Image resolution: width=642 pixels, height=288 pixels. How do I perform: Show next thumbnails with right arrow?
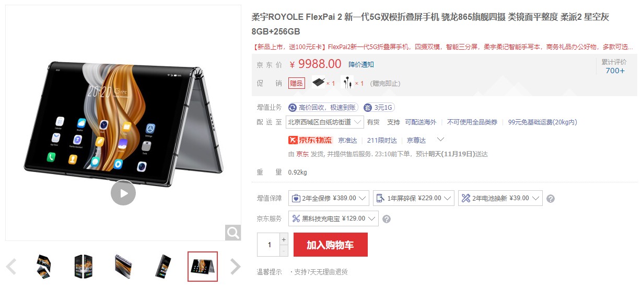(236, 267)
